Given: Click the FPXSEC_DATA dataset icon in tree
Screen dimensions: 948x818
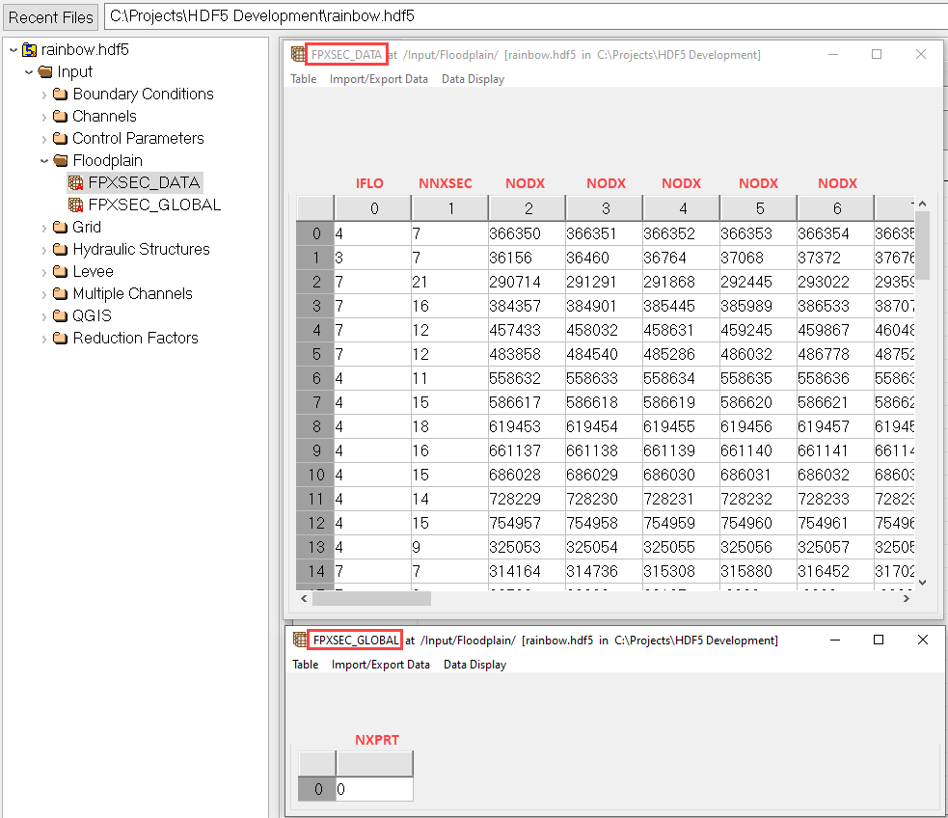Looking at the screenshot, I should click(75, 182).
